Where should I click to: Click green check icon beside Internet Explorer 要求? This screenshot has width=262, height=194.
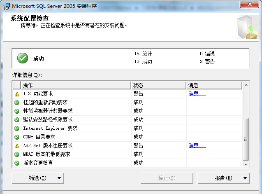(x=17, y=129)
